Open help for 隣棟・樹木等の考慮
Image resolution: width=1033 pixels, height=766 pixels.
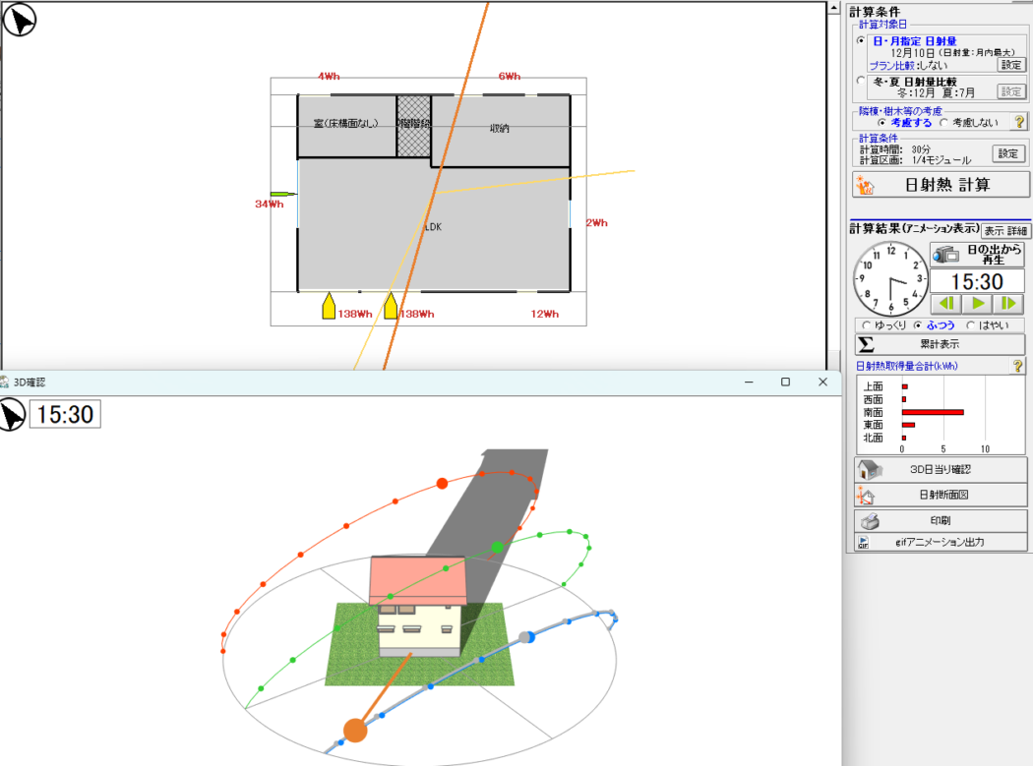(x=1019, y=123)
